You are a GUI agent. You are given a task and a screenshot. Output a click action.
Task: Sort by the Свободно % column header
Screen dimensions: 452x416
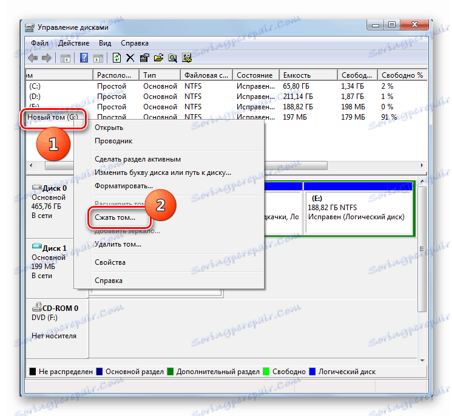[x=402, y=75]
